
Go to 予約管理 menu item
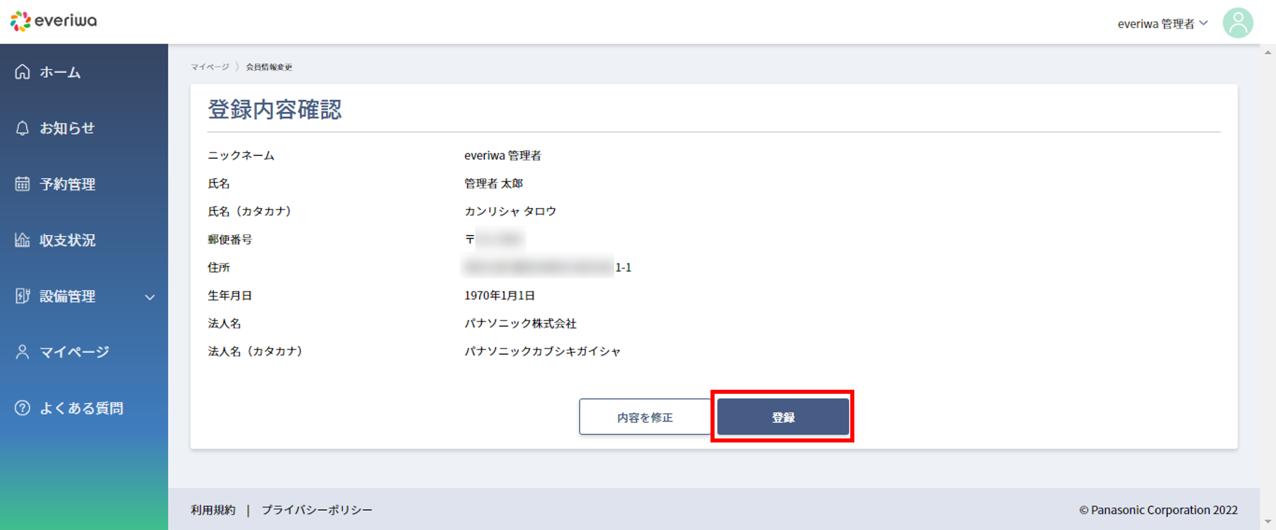pyautogui.click(x=67, y=184)
